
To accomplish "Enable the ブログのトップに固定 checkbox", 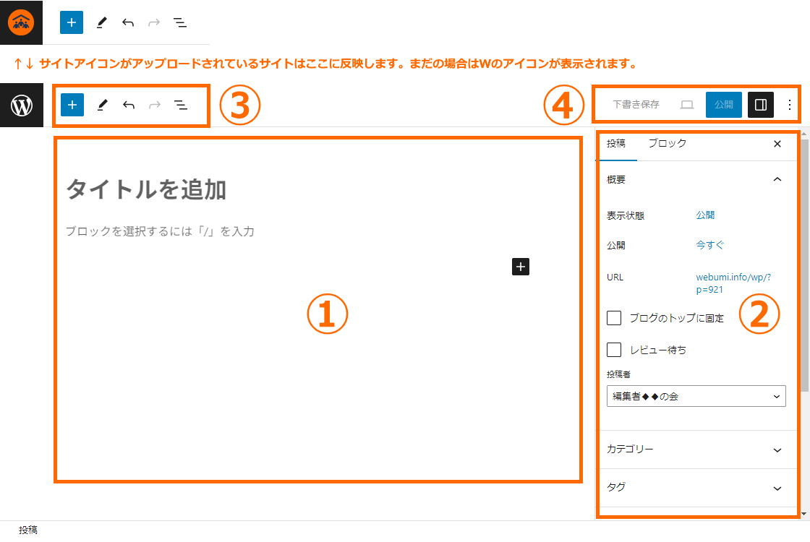I will (x=614, y=318).
